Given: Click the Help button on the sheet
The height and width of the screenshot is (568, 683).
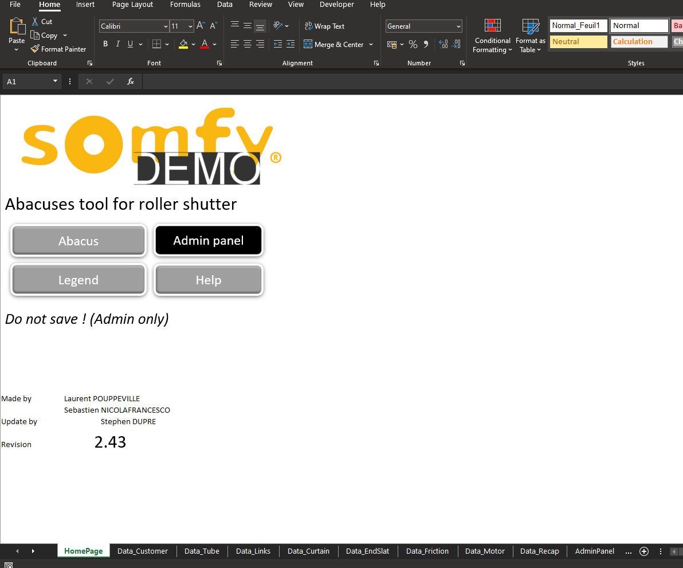Looking at the screenshot, I should [x=208, y=280].
